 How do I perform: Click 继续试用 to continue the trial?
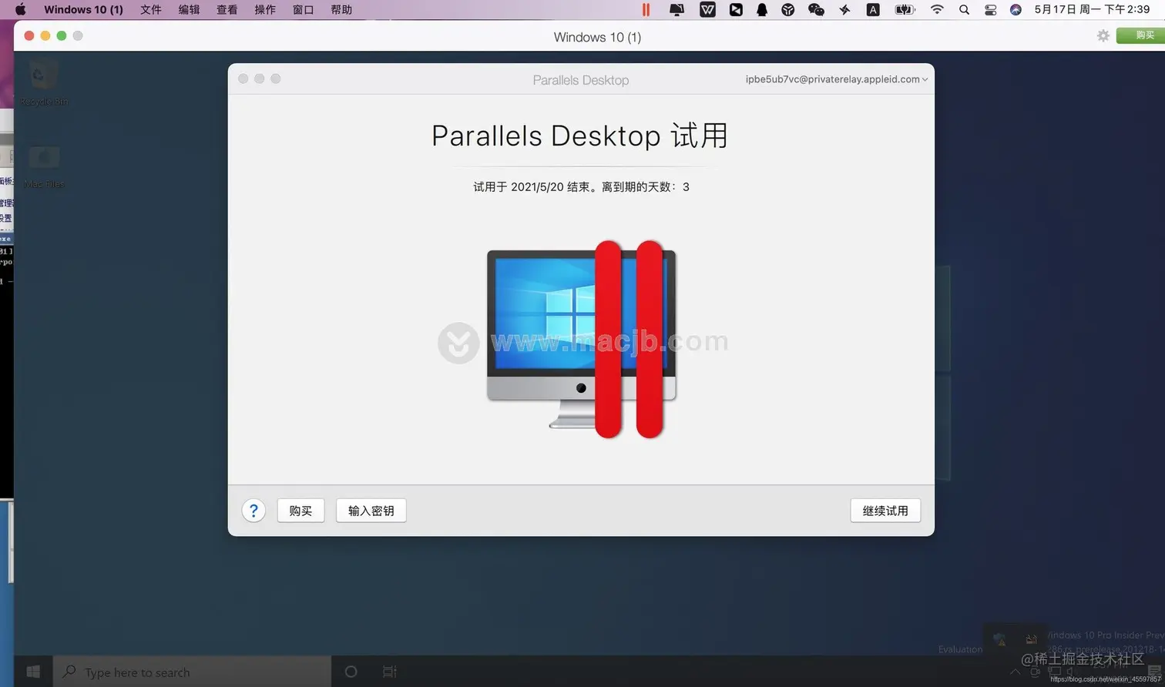885,511
